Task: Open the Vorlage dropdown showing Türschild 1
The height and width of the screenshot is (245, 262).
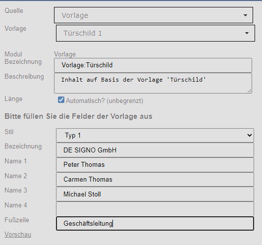Action: pyautogui.click(x=156, y=33)
